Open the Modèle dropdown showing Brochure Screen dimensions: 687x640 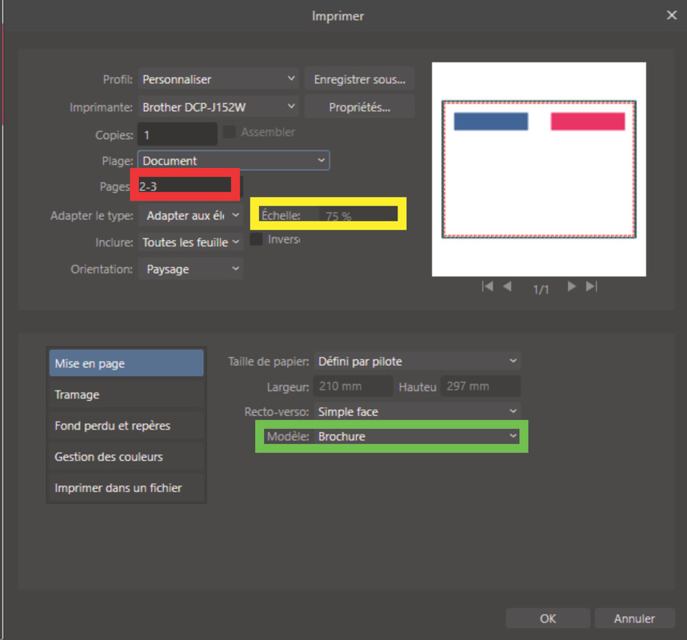click(x=417, y=436)
